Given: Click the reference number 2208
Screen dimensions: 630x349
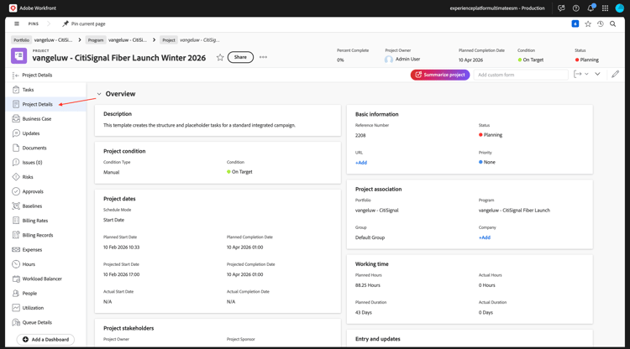Looking at the screenshot, I should click(x=360, y=136).
